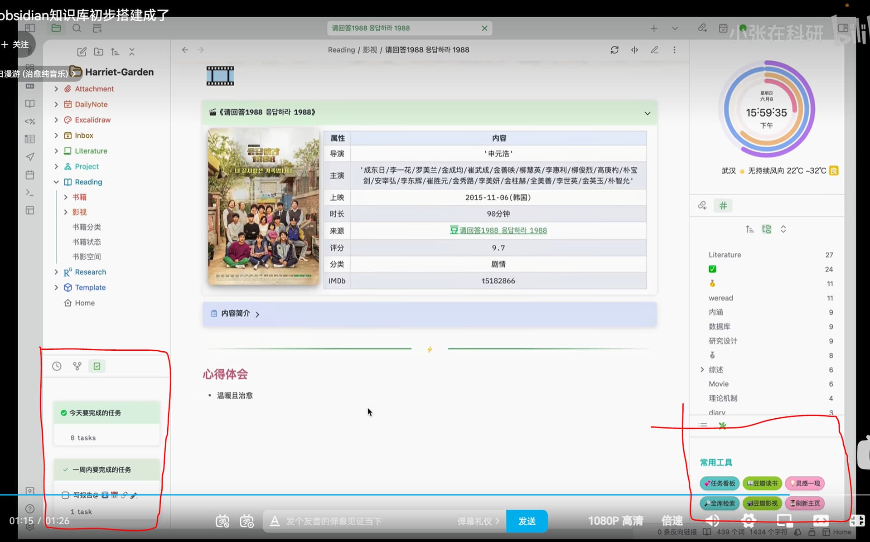Image resolution: width=870 pixels, height=542 pixels.
Task: Open the command terminal icon in ribbon
Action: 30,193
